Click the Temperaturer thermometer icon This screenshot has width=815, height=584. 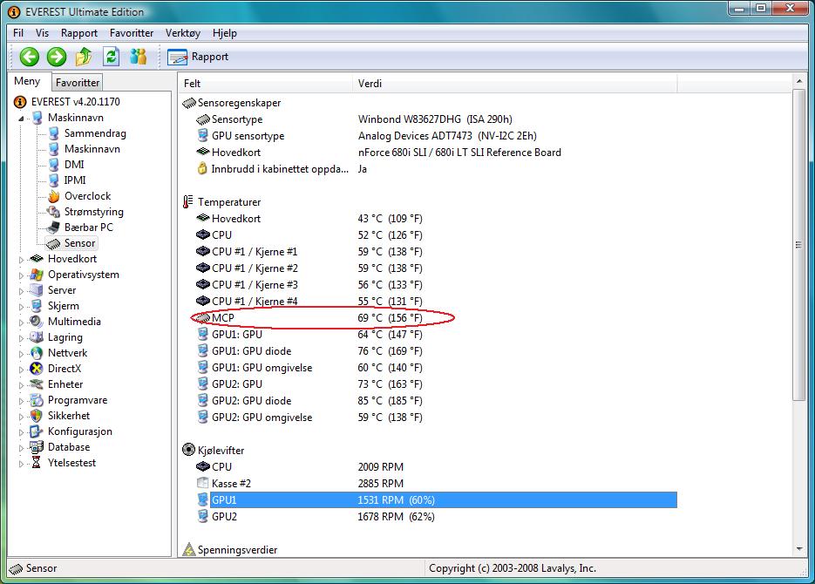click(188, 201)
